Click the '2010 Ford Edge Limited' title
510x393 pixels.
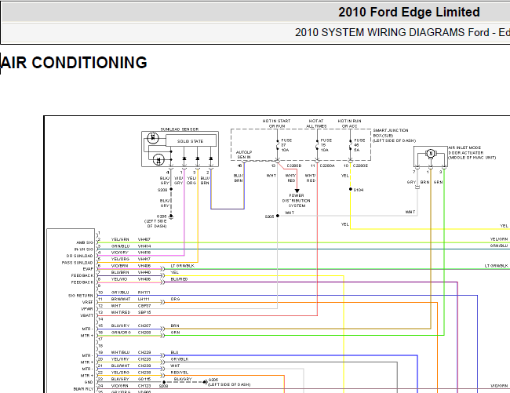pyautogui.click(x=409, y=13)
